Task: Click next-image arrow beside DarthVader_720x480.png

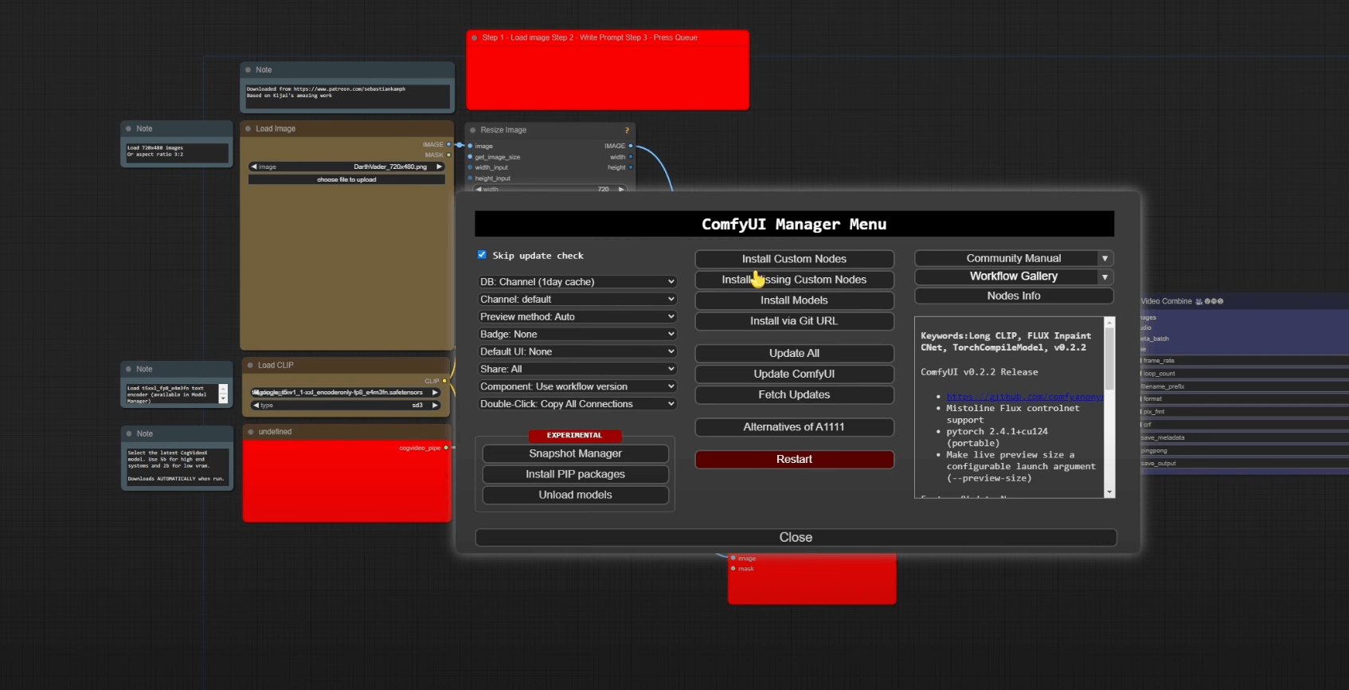Action: 439,167
